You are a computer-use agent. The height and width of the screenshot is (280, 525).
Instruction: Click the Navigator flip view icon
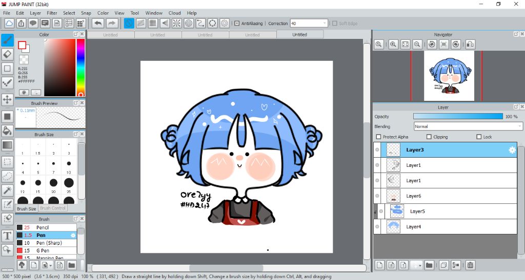(470, 45)
